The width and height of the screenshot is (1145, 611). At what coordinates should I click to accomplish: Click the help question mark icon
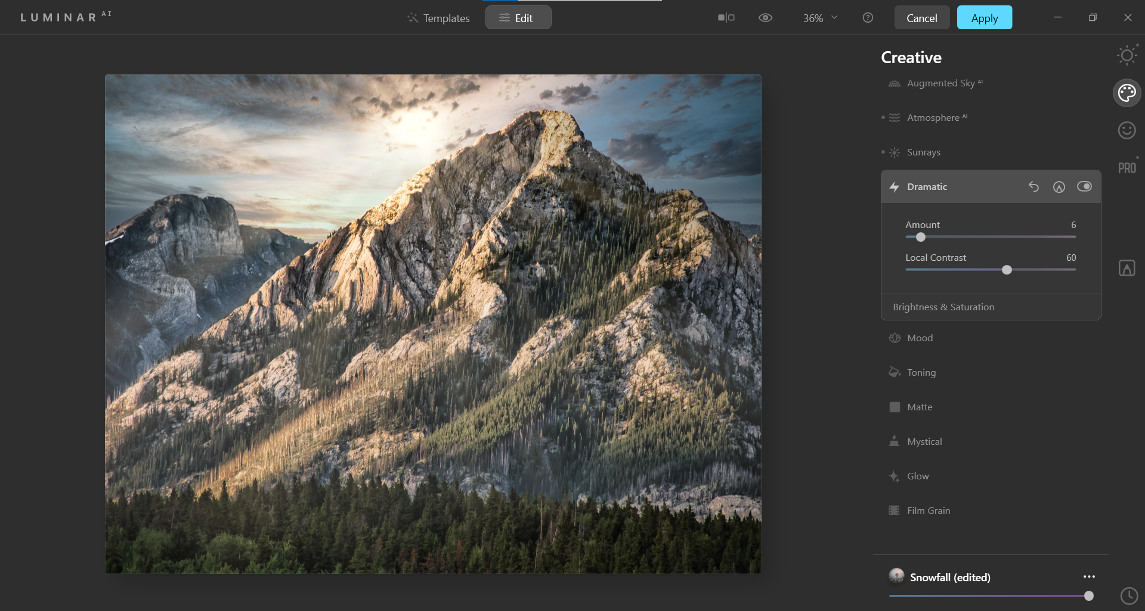(868, 18)
